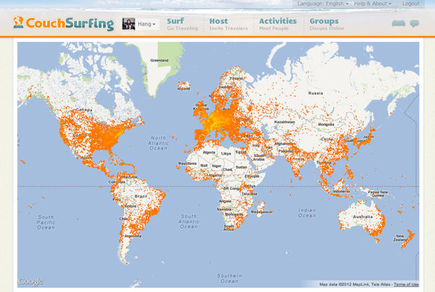435x292 pixels.
Task: Click on Russia on the map
Action: (315, 93)
